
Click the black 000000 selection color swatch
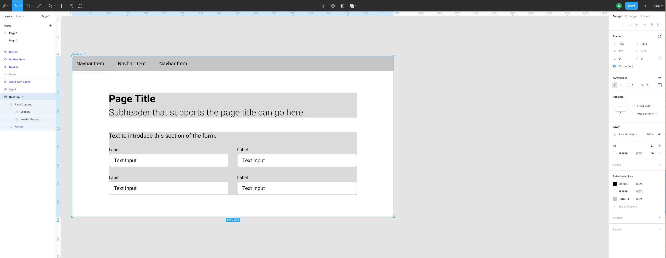[615, 184]
